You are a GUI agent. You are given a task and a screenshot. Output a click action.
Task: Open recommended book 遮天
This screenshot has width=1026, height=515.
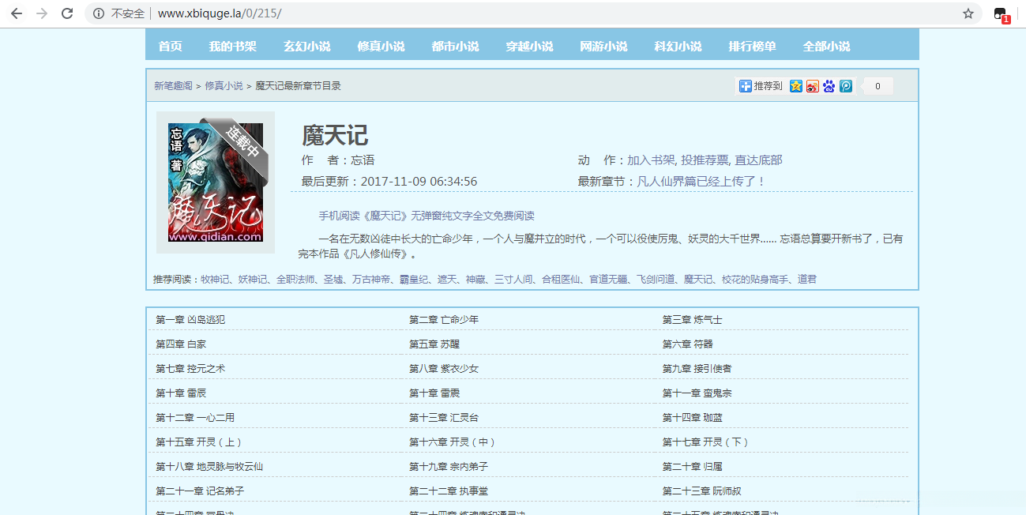[x=448, y=280]
